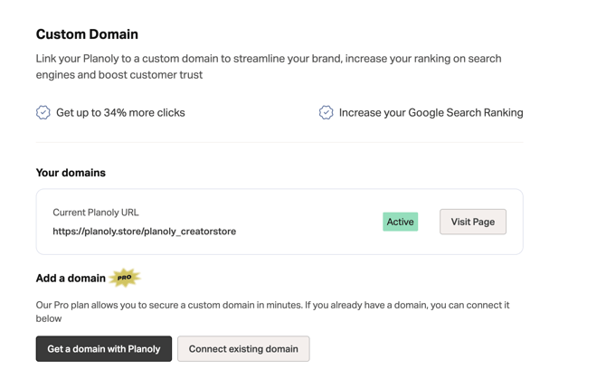Click the Get up to 34% more clicks text
606x388 pixels.
click(x=120, y=113)
